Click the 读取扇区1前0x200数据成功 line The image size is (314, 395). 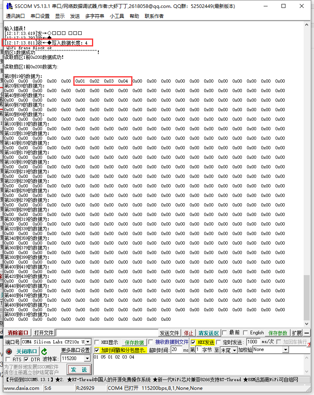tap(34, 57)
